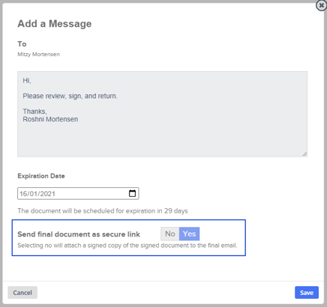Select the day 16 in expiration date
Viewport: 327px width, 307px height.
[23, 194]
